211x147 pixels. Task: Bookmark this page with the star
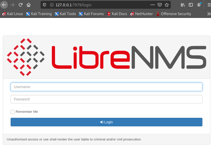pos(167,5)
